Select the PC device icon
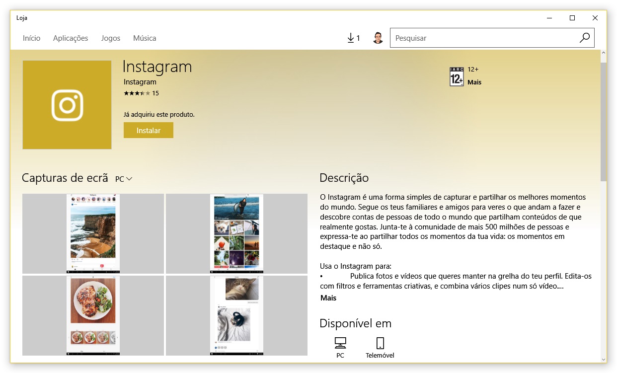Viewport: 617px width, 373px height. pyautogui.click(x=340, y=343)
